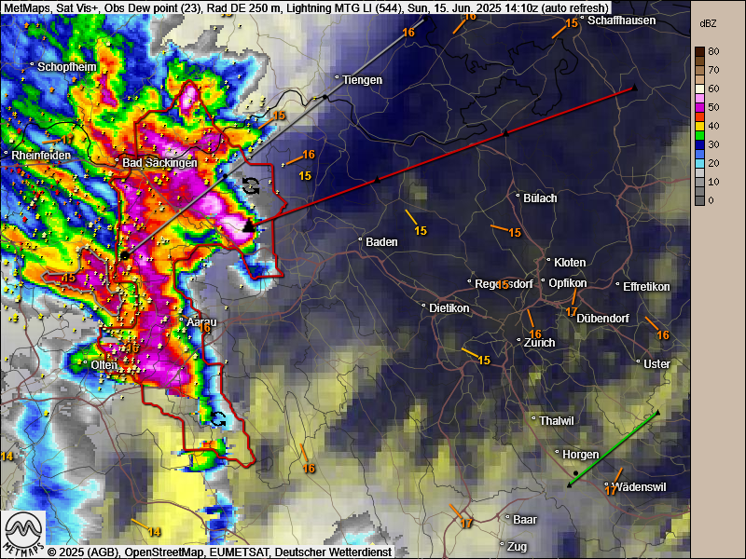Click the mesocyclone rotation symbol near Bad Säckingen

click(x=251, y=185)
